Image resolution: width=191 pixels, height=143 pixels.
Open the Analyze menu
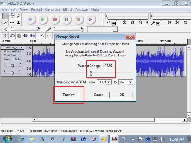tap(81, 10)
